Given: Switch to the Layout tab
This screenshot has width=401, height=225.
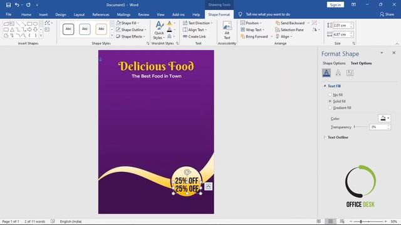Looking at the screenshot, I should (79, 14).
